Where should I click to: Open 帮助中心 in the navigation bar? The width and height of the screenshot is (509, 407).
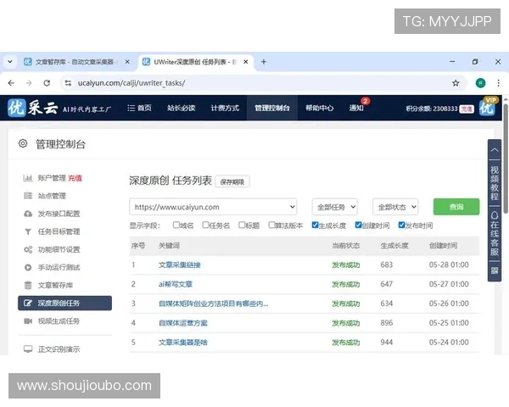click(x=320, y=108)
